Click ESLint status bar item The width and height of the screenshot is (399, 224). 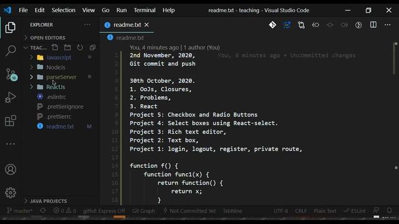[355, 211]
